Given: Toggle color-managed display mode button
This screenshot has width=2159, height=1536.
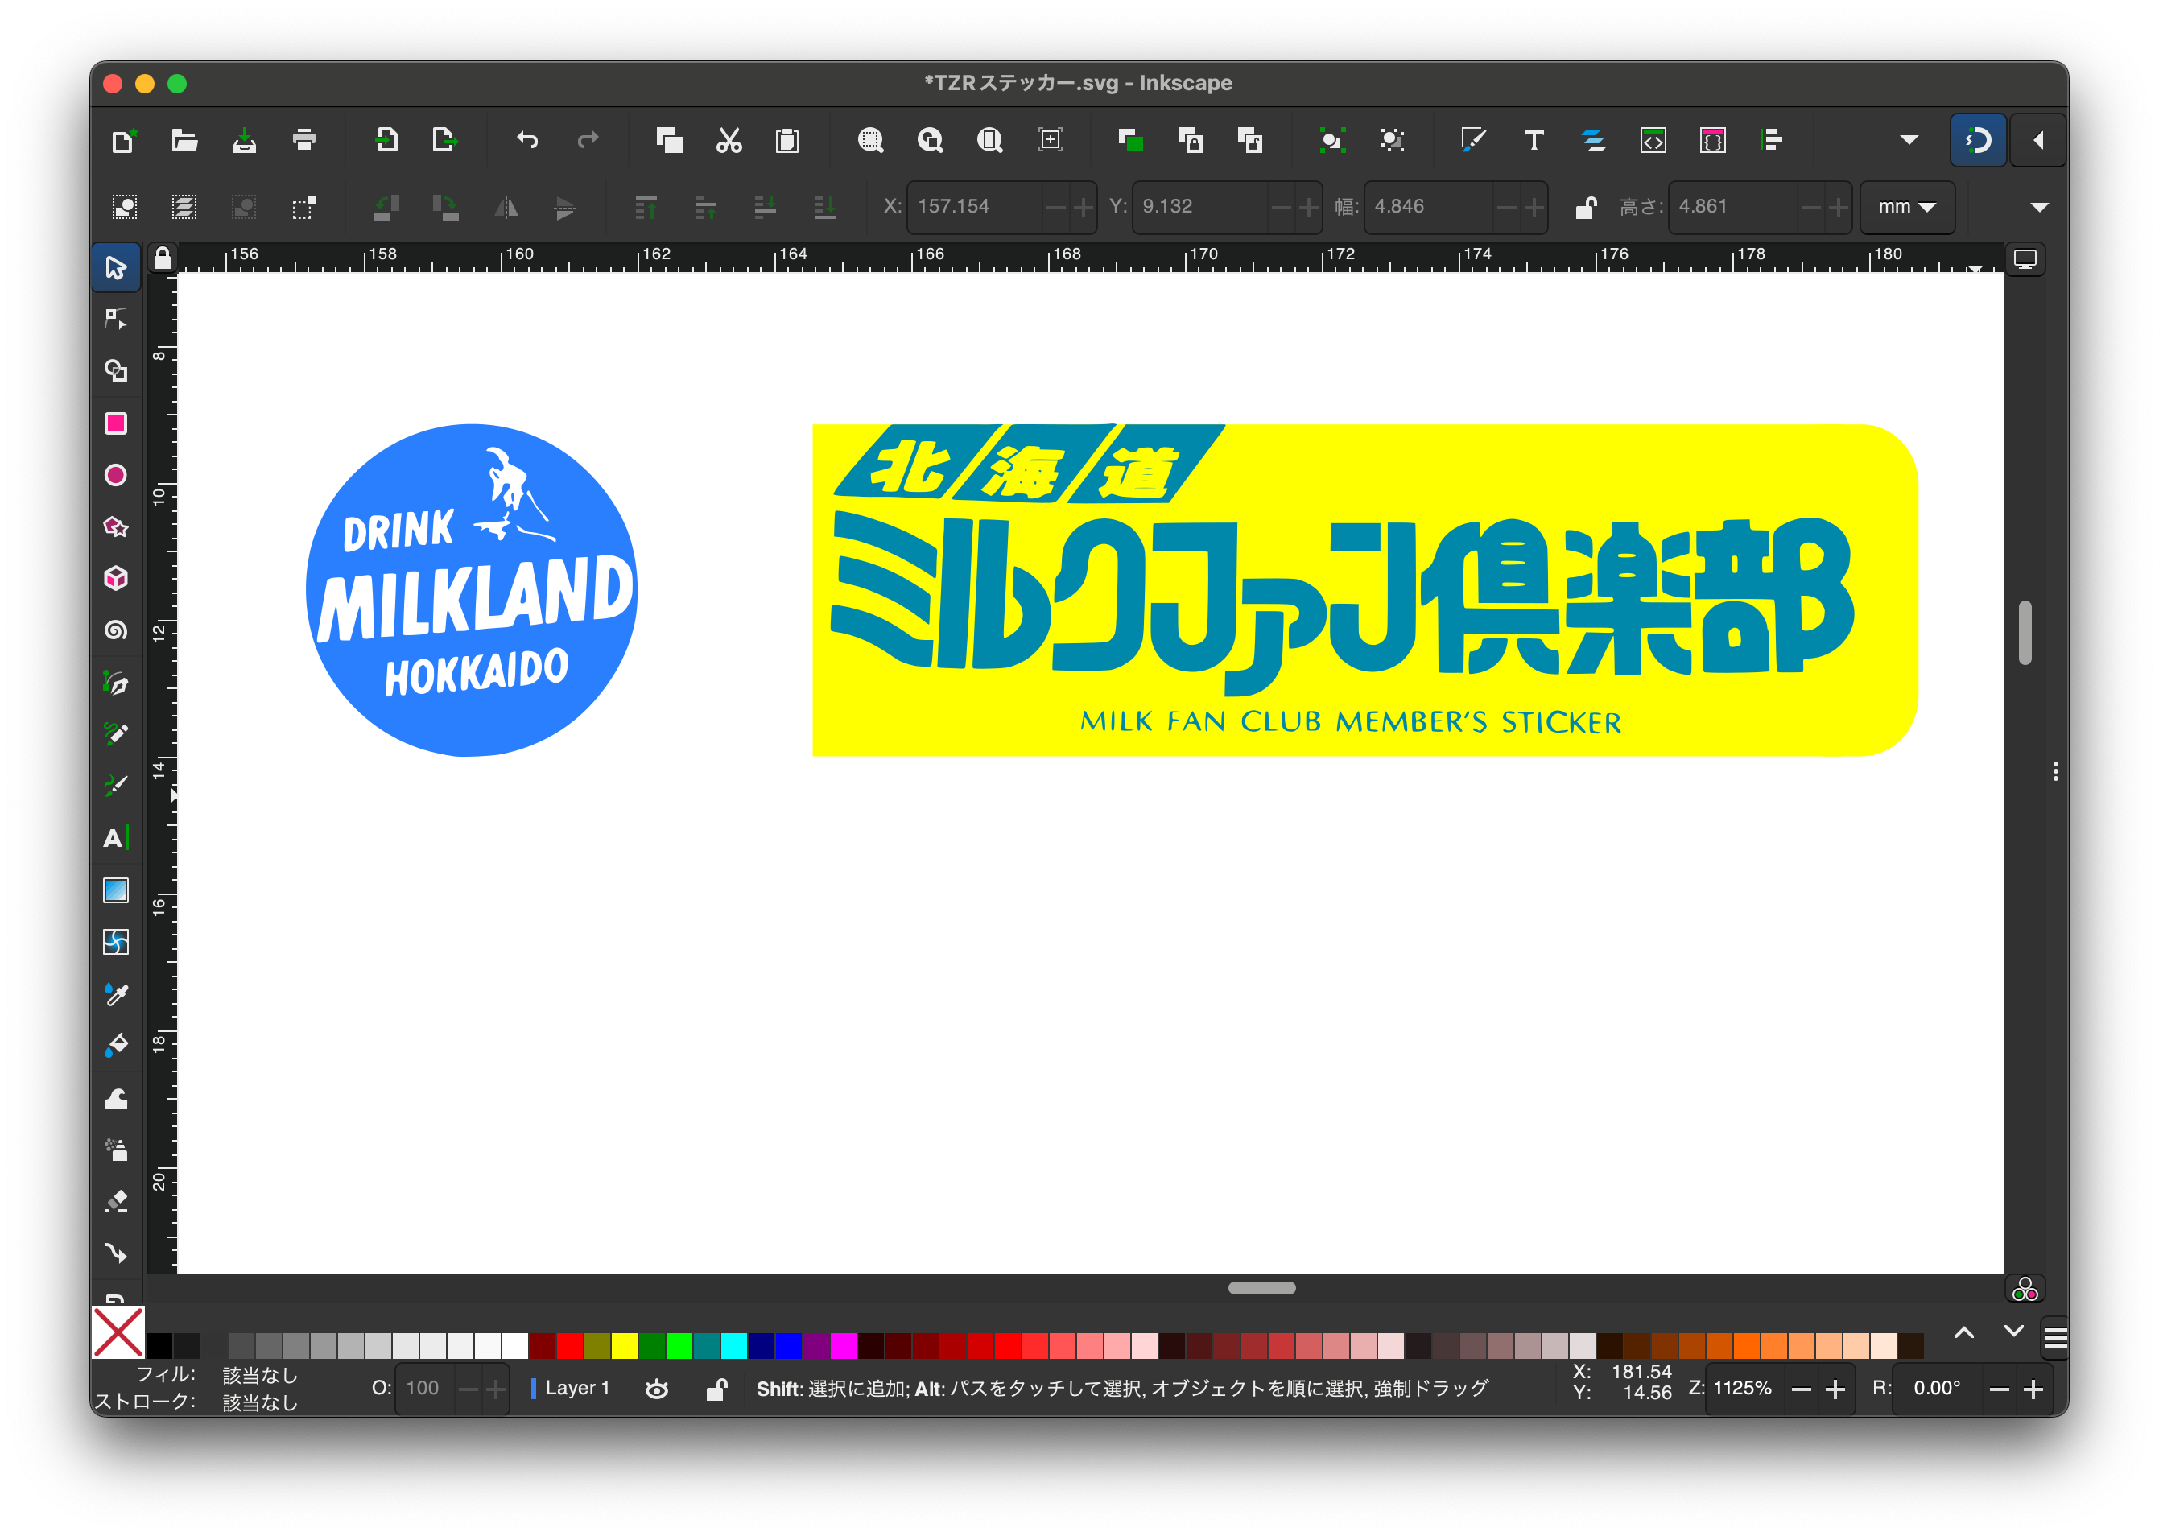Looking at the screenshot, I should tap(2025, 1288).
